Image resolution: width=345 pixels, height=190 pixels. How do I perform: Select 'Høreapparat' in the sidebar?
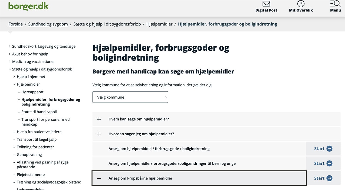tap(32, 92)
